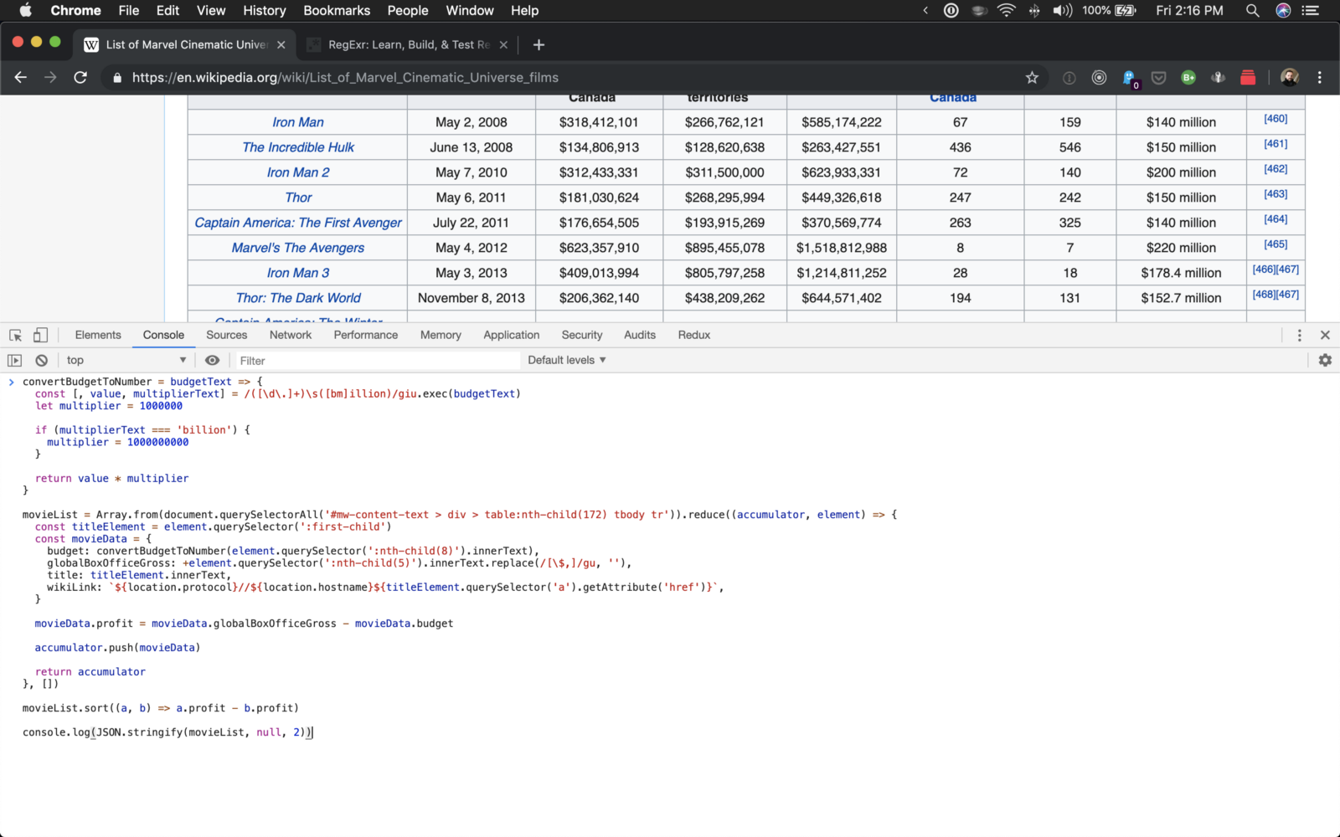Click the 1Password menu bar icon
The height and width of the screenshot is (837, 1340).
(x=951, y=10)
